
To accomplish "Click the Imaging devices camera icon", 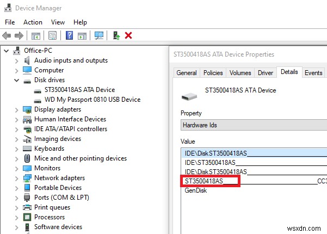I will click(27, 139).
